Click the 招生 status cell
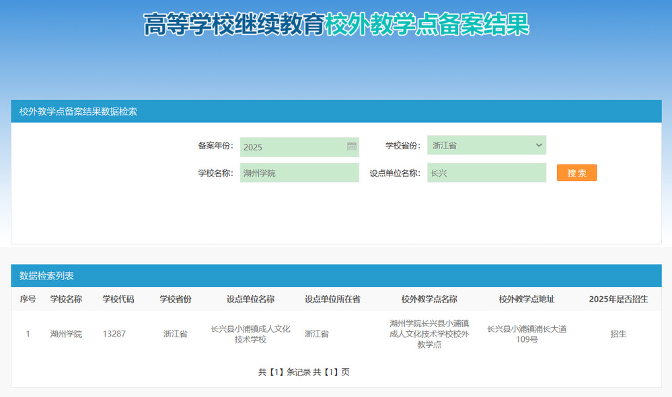This screenshot has height=397, width=672. point(618,334)
